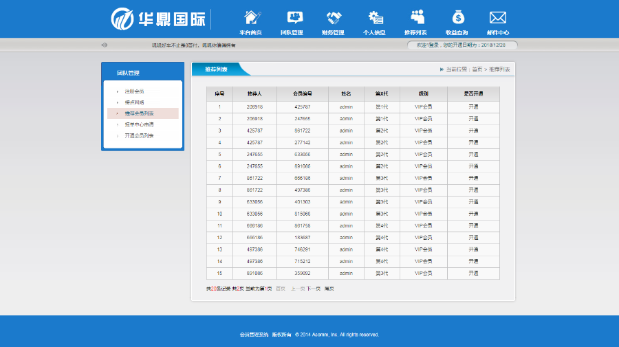Click the 华鼎国际 logo

pyautogui.click(x=158, y=19)
